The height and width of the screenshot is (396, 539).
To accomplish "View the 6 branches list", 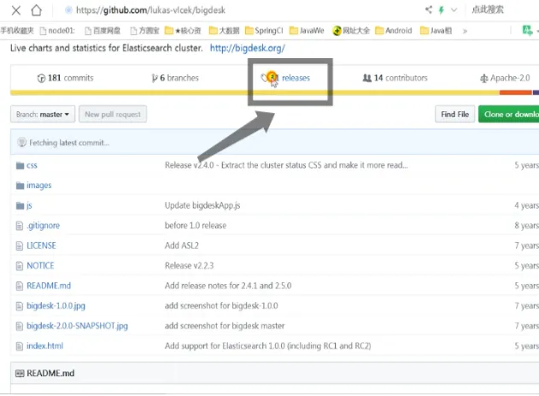I will point(175,78).
